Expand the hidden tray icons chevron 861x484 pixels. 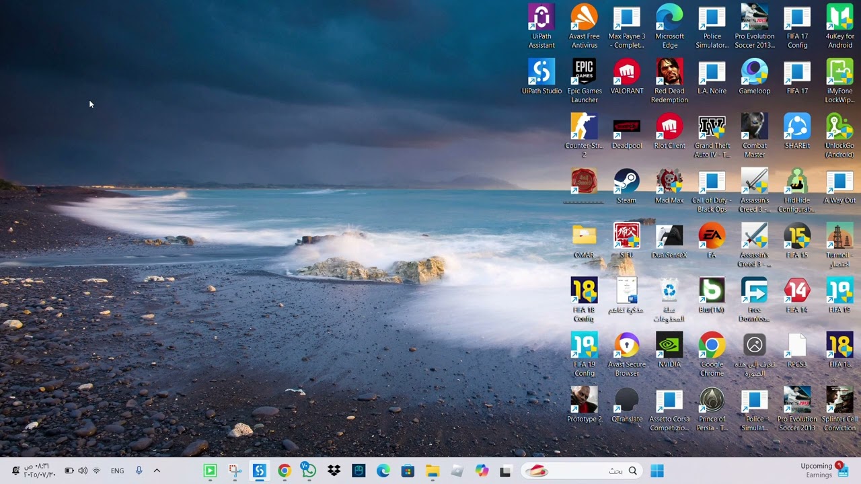(x=157, y=471)
